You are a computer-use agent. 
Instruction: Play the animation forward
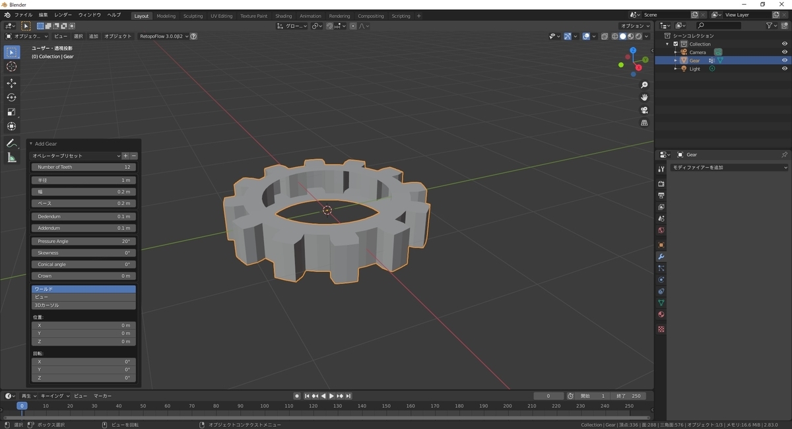point(331,396)
